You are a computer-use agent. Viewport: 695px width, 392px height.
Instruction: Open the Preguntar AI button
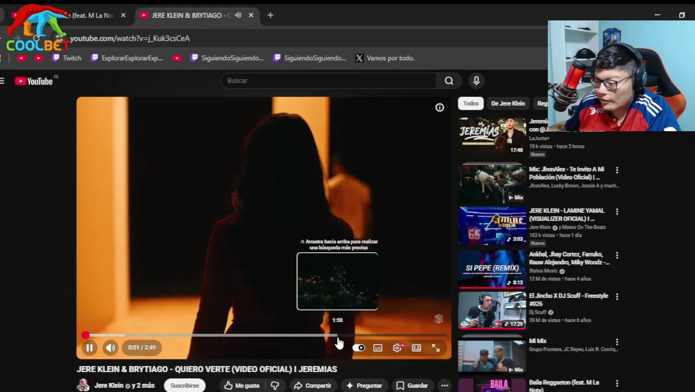[x=364, y=385]
